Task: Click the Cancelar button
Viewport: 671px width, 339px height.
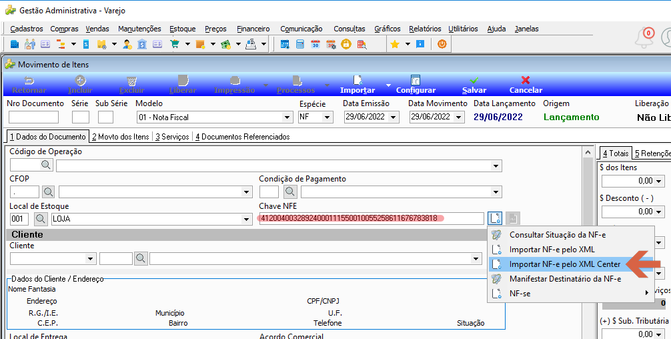Action: click(526, 85)
